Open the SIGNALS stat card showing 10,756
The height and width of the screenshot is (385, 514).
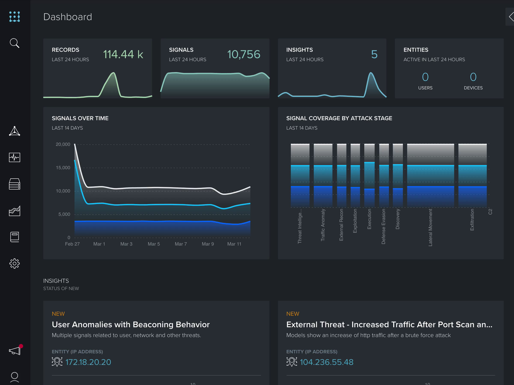[x=215, y=68]
